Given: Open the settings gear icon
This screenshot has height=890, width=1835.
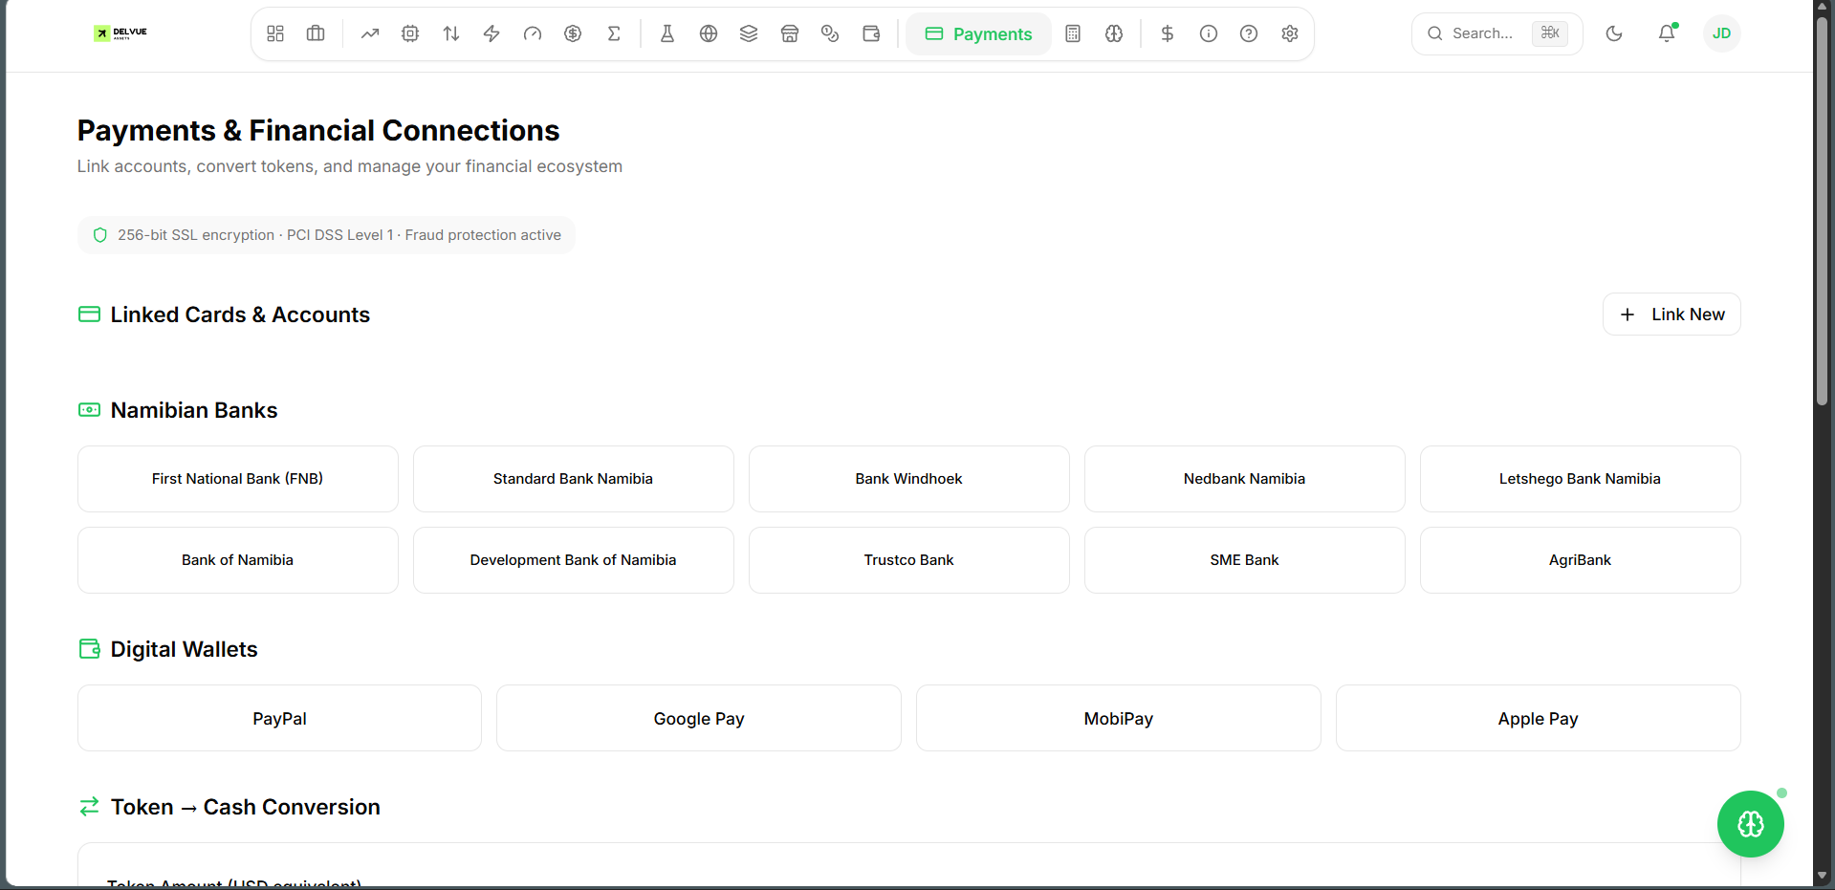Looking at the screenshot, I should click(1290, 33).
